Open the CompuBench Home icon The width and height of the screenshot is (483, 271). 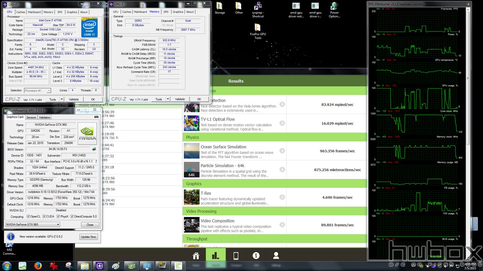pos(196,256)
